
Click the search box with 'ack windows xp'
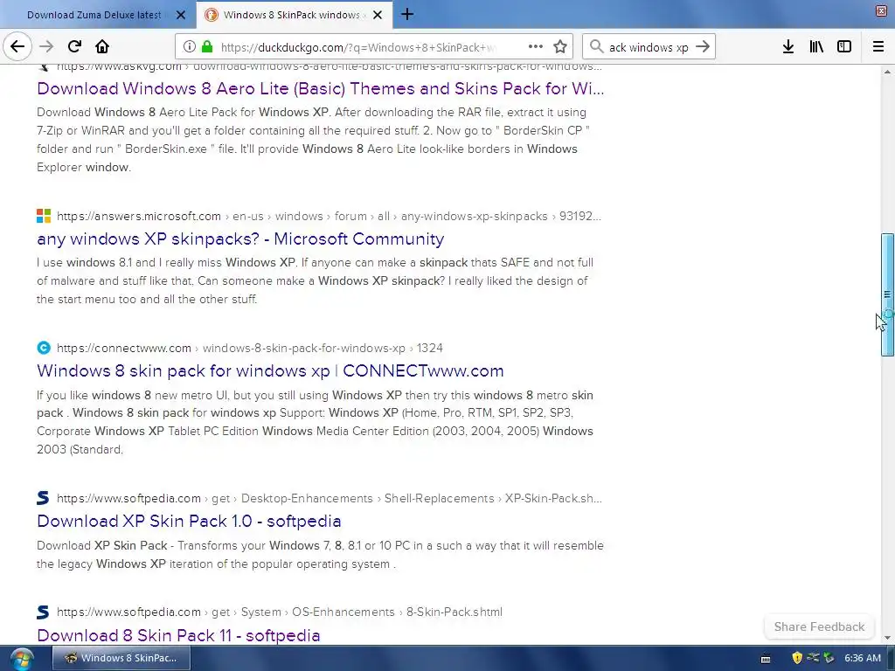click(x=649, y=47)
